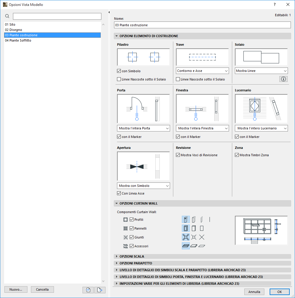This screenshot has height=298, width=295.
Task: Uncheck Mostra Timbri Zona
Action: click(237, 155)
